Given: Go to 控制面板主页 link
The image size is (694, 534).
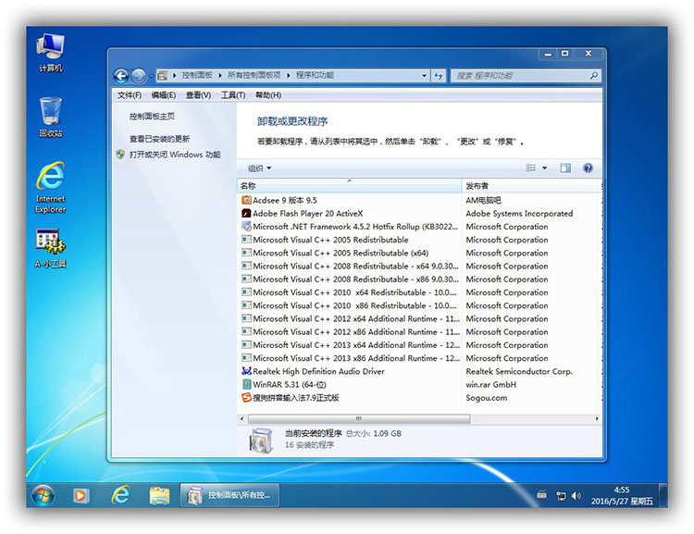Looking at the screenshot, I should (152, 117).
